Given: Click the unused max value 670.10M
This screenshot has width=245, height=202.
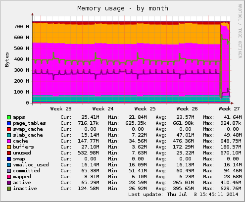Looking at the screenshot, I should [x=231, y=153].
